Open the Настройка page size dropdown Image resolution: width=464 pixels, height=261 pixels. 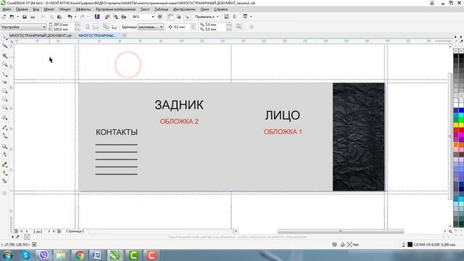pos(24,27)
